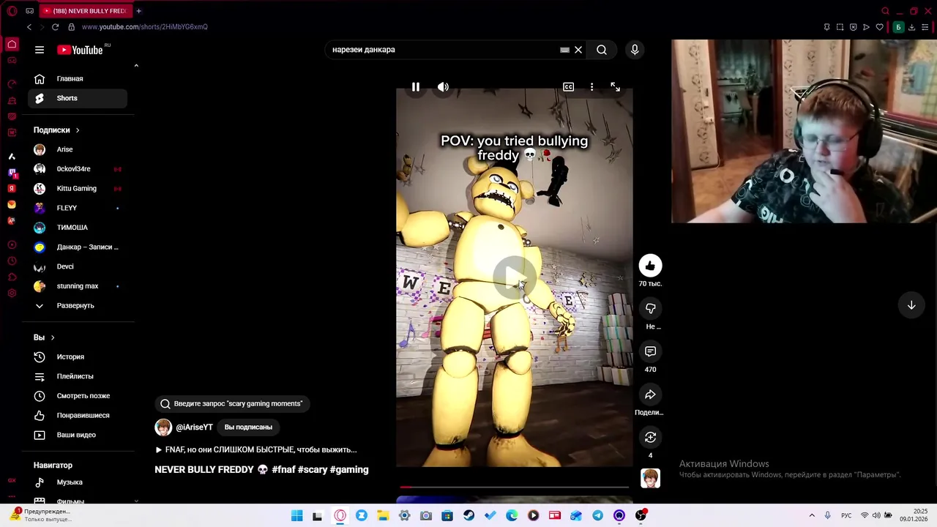This screenshot has width=937, height=527.
Task: Open История in sidebar
Action: coord(78,356)
